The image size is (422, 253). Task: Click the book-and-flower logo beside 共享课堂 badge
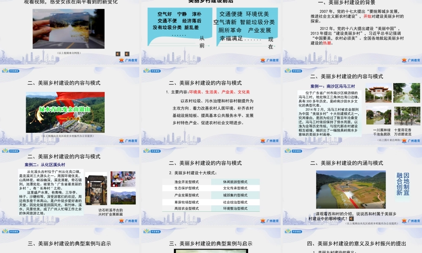(5, 71)
